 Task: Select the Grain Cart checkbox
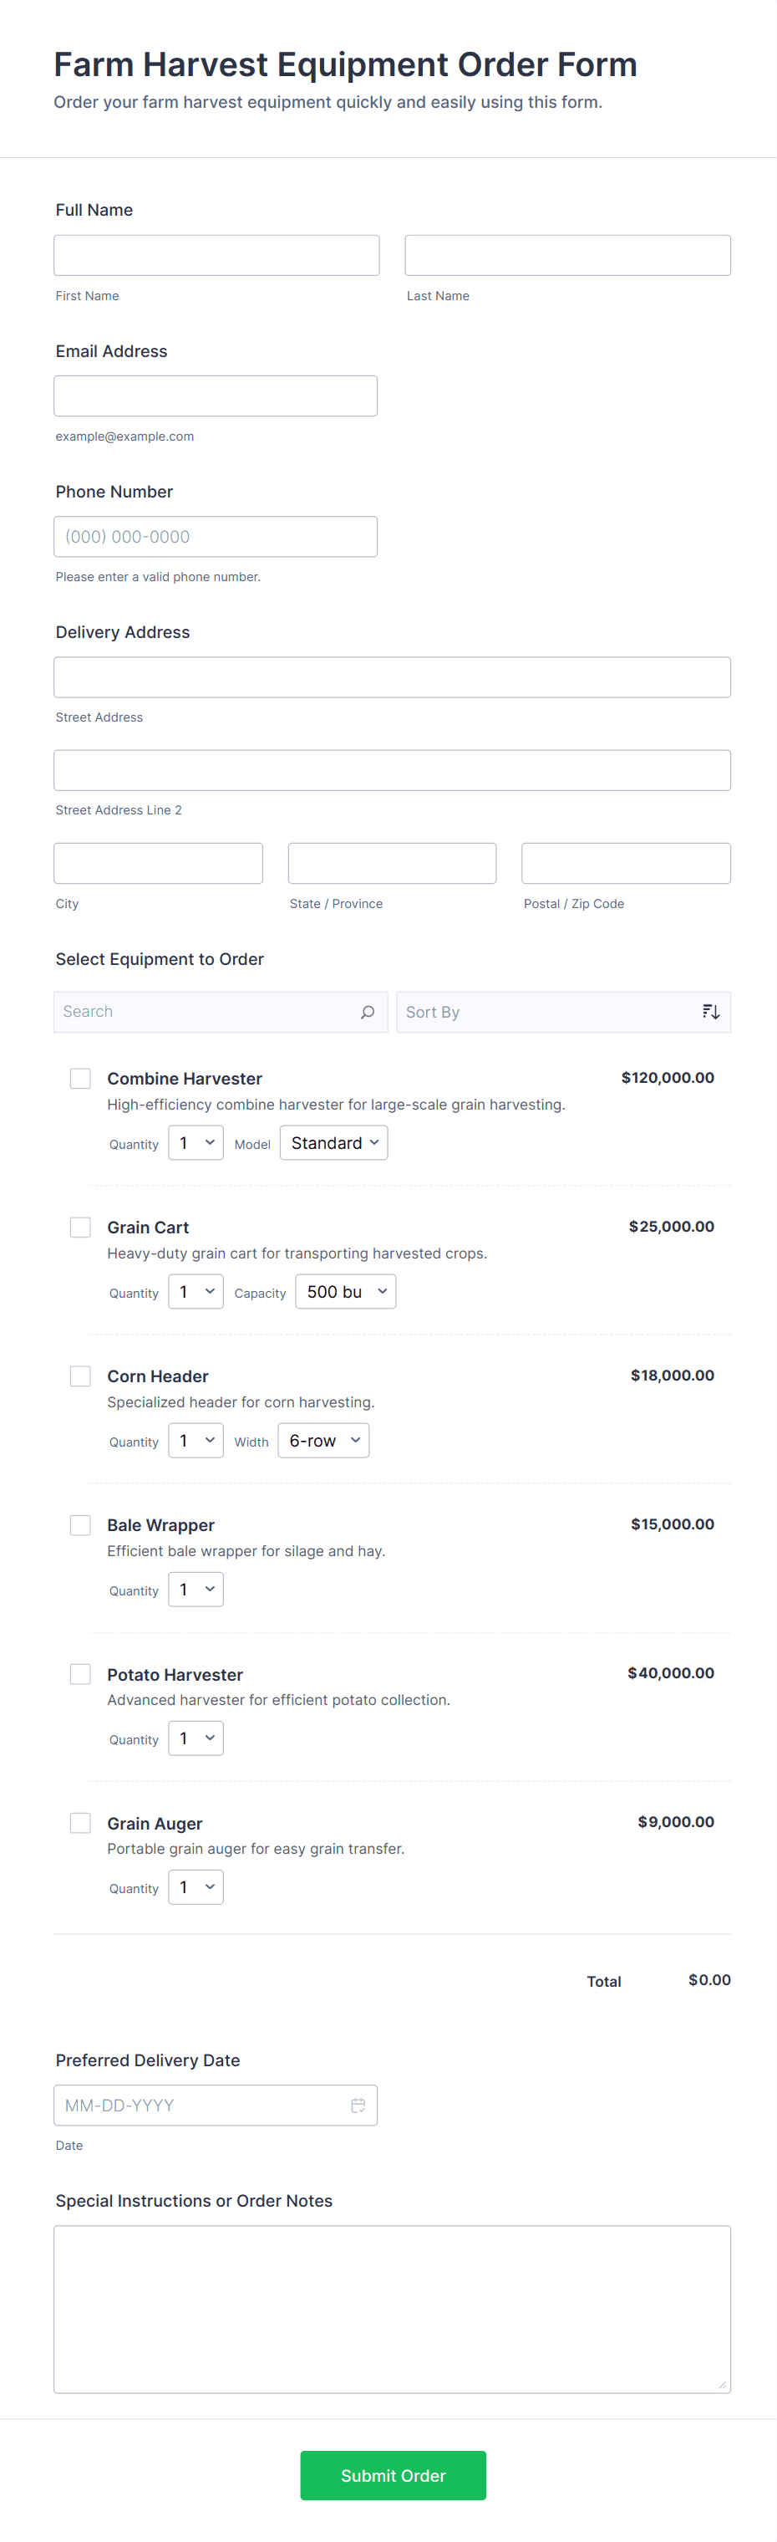click(x=80, y=1227)
